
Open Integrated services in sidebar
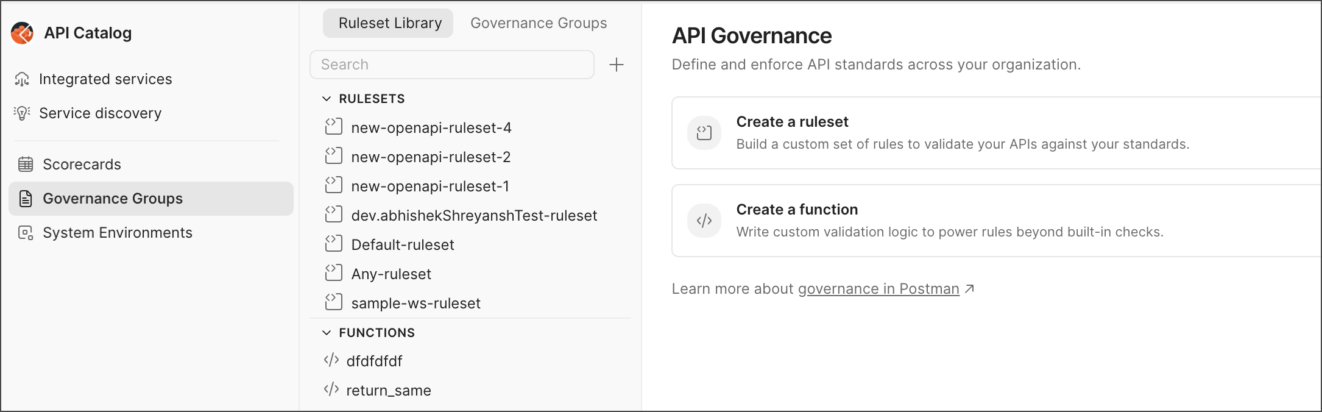pos(105,79)
